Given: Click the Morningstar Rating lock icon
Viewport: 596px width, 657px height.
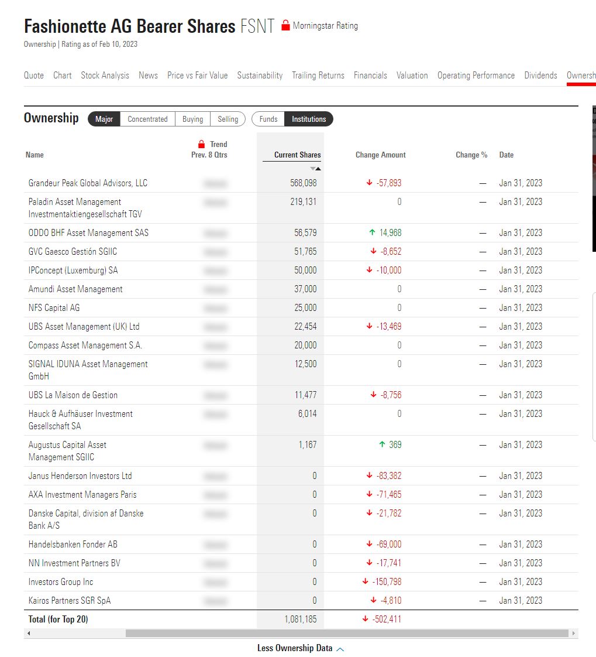Looking at the screenshot, I should (285, 26).
